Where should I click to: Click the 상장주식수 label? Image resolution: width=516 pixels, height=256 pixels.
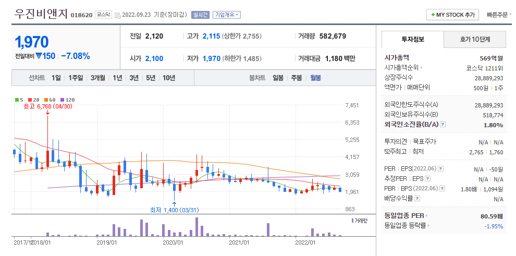point(399,78)
